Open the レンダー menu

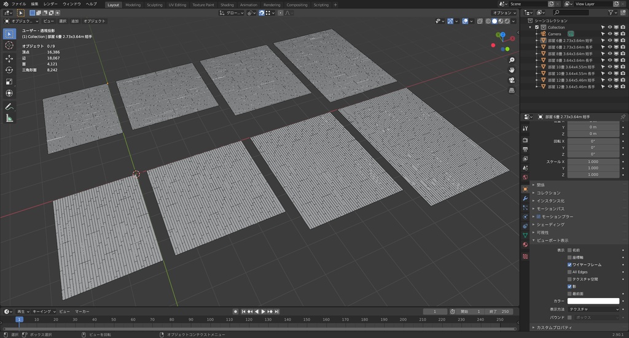click(50, 4)
